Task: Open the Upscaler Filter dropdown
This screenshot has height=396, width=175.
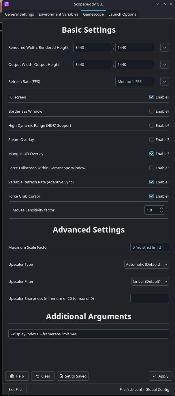Action: (x=150, y=281)
